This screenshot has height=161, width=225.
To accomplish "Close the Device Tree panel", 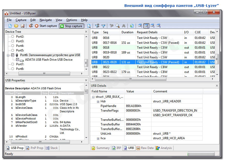I will point(86,32).
